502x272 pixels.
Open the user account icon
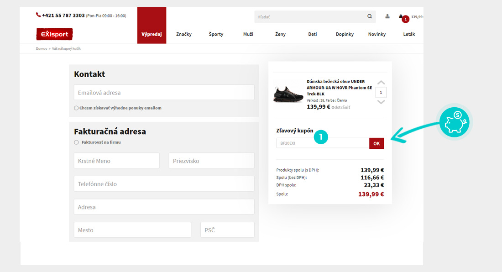[x=387, y=16]
